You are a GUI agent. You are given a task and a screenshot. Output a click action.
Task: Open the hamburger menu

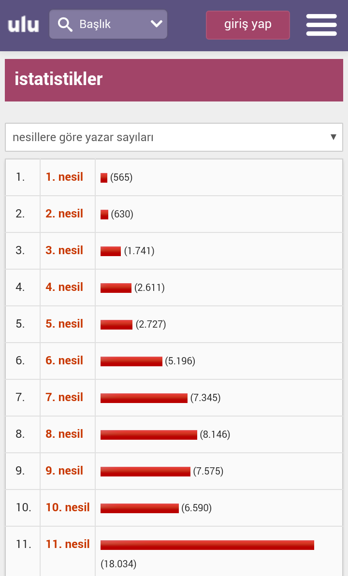[x=321, y=25]
